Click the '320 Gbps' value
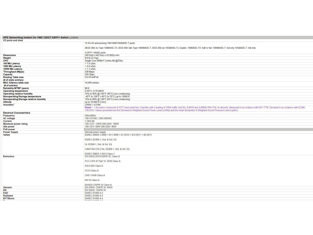This screenshot has width=313, height=235. (x=90, y=75)
